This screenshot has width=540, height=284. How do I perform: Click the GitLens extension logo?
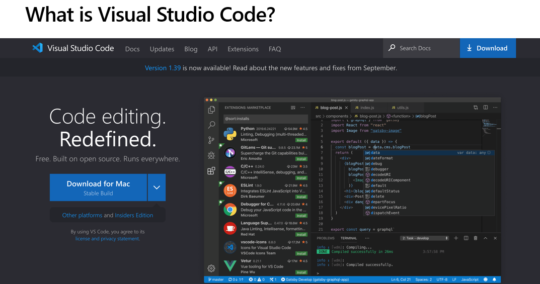pyautogui.click(x=229, y=153)
